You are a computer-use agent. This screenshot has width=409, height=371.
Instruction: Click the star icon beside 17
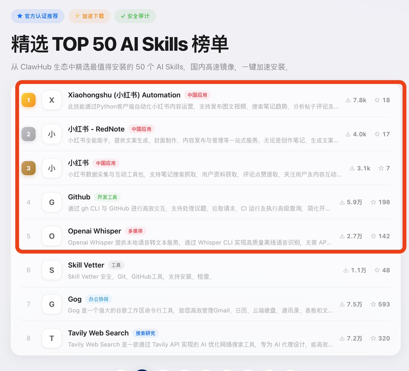click(x=377, y=134)
